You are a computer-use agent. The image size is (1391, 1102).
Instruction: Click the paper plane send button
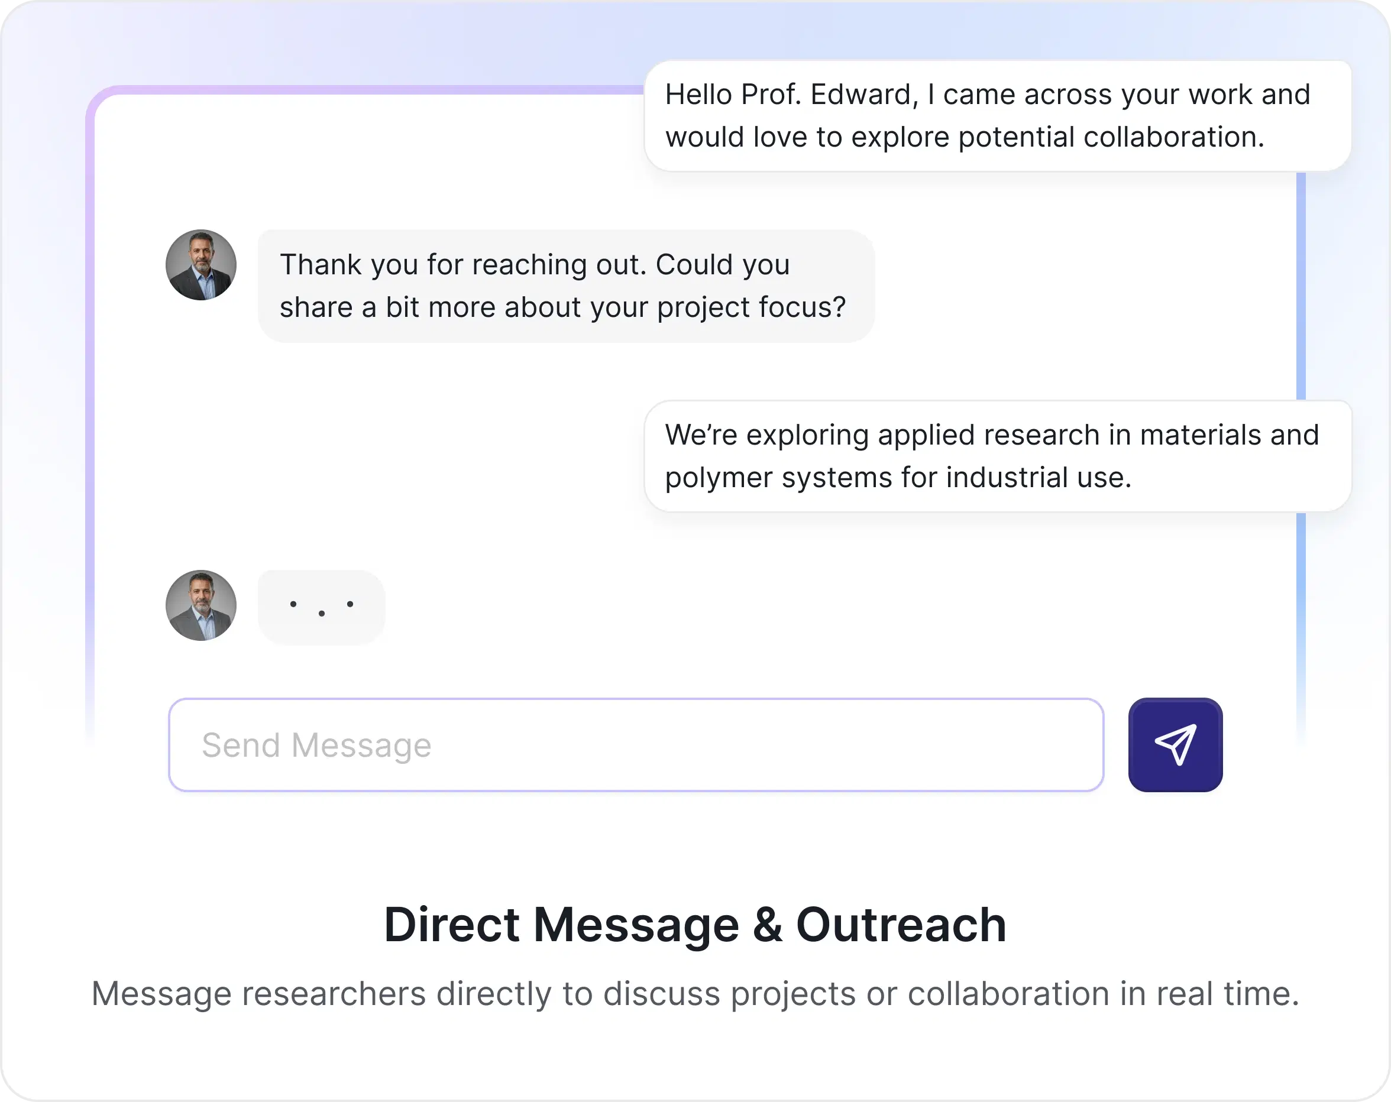(1175, 745)
